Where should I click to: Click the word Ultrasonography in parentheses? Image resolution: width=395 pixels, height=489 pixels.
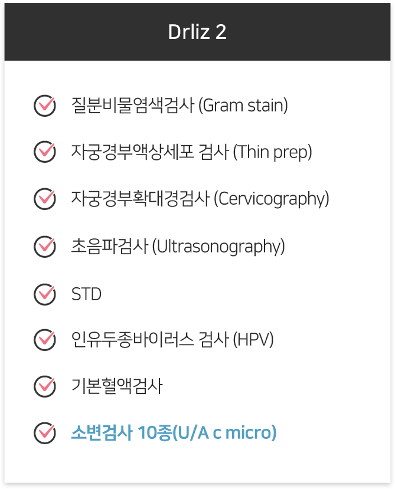218,247
